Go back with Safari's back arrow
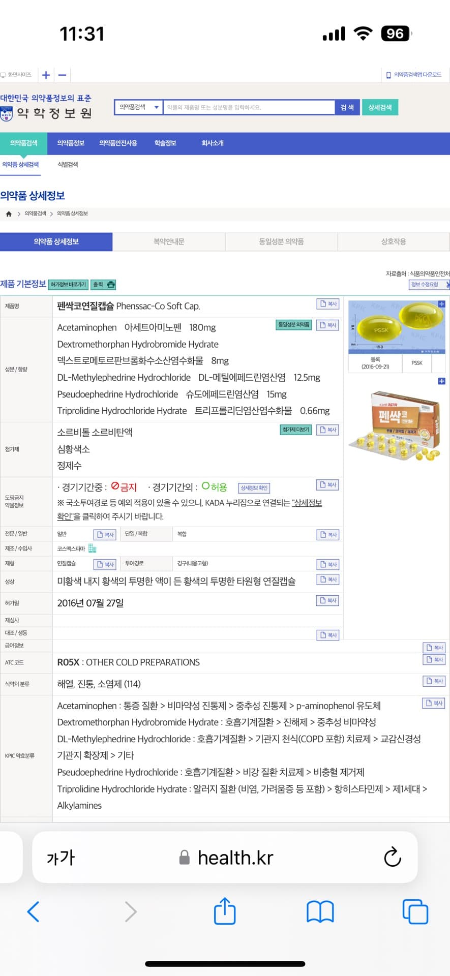Image resolution: width=450 pixels, height=976 pixels. [33, 911]
